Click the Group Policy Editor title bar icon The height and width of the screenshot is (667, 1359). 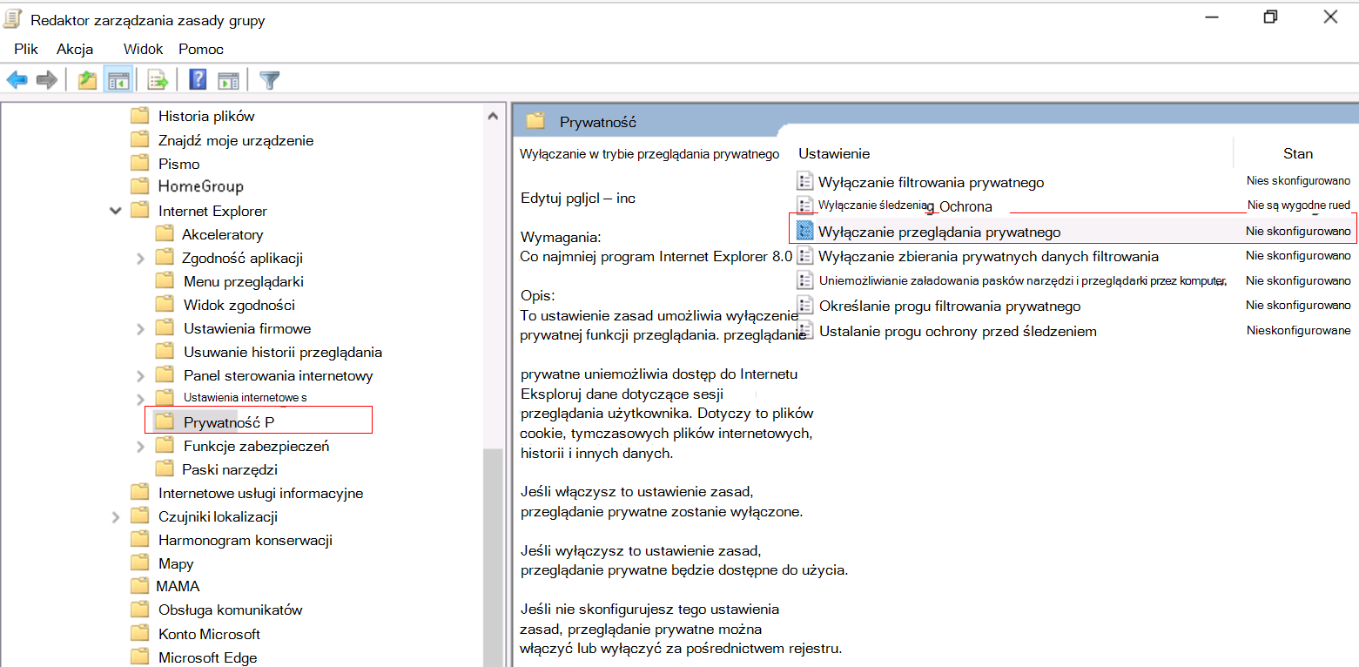coord(13,18)
